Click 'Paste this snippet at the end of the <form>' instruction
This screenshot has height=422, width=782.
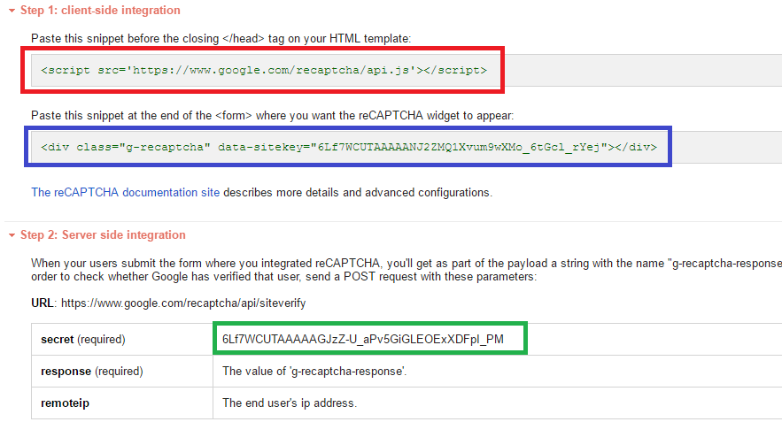(272, 116)
